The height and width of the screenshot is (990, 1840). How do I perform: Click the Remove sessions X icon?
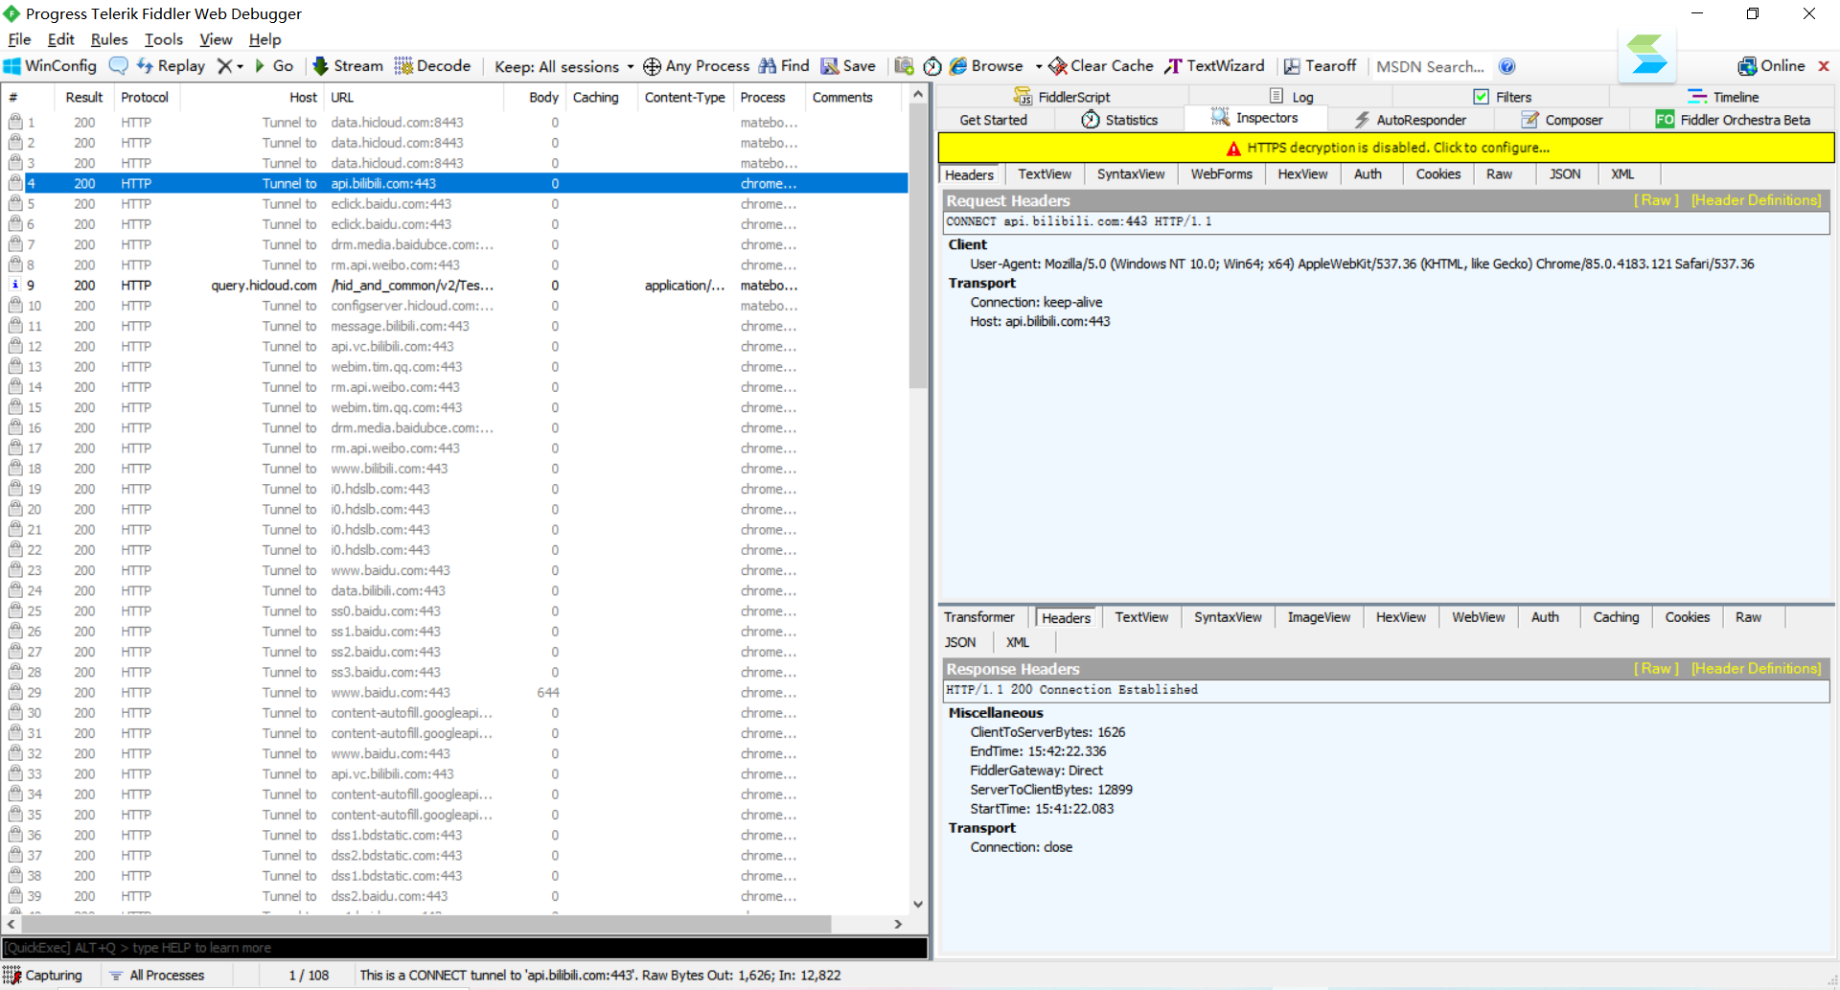pos(224,66)
